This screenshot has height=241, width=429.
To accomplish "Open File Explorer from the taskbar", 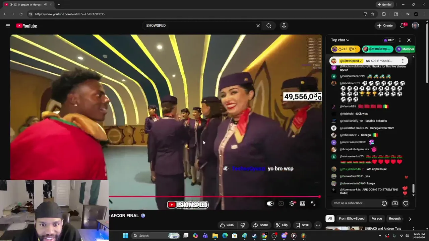I will pyautogui.click(x=215, y=236).
